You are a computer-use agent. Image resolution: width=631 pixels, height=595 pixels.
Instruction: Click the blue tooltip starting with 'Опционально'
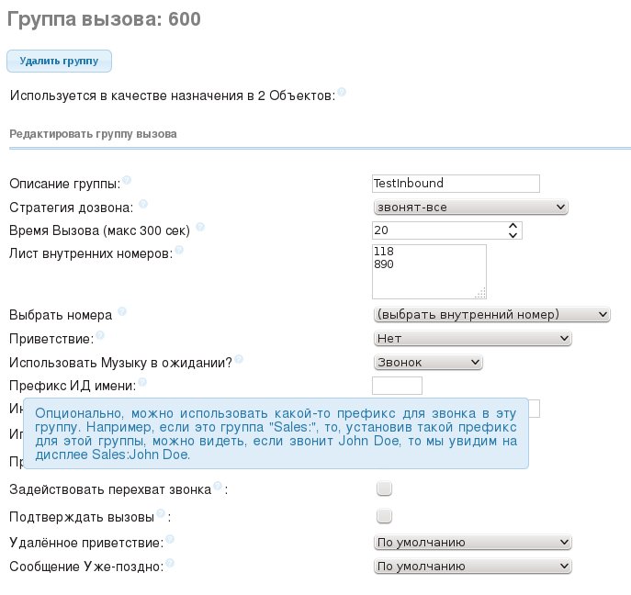click(276, 433)
